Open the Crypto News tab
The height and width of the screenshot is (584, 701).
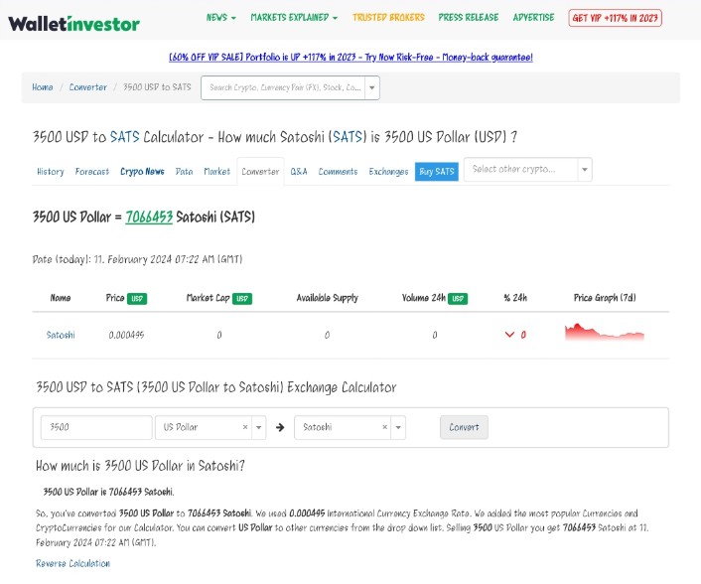142,172
